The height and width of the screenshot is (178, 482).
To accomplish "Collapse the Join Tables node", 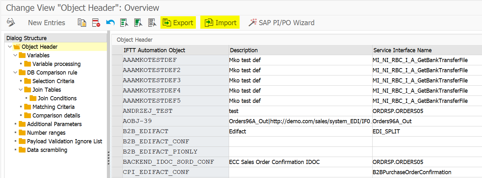I will tap(21, 90).
